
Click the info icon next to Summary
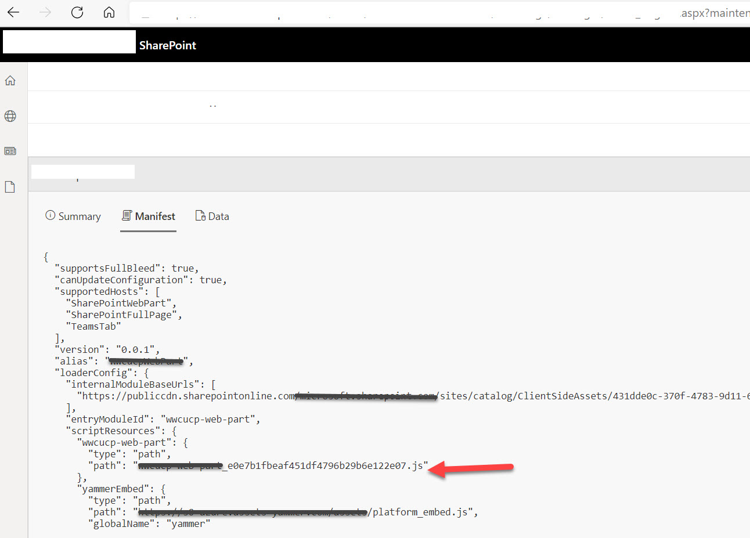coord(50,215)
